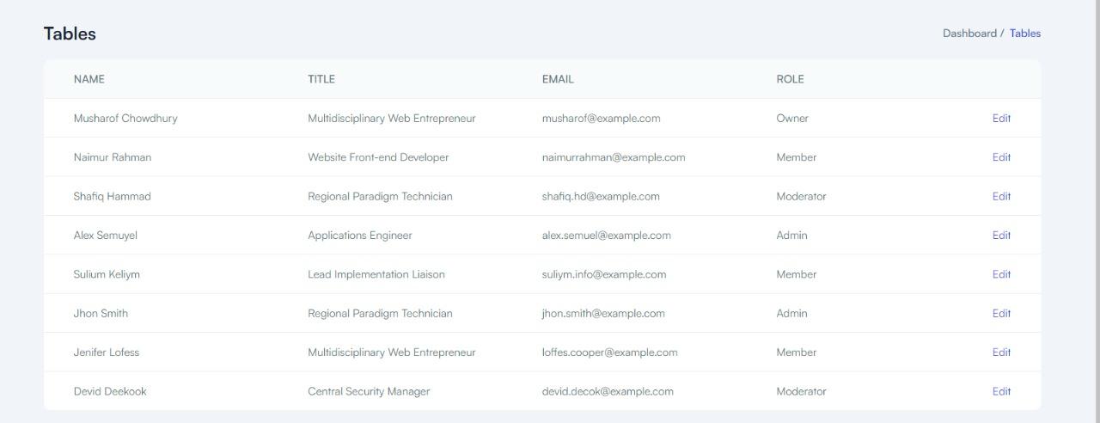The width and height of the screenshot is (1100, 423).
Task: Click Edit for Devid Deekook
Action: [x=1001, y=391]
